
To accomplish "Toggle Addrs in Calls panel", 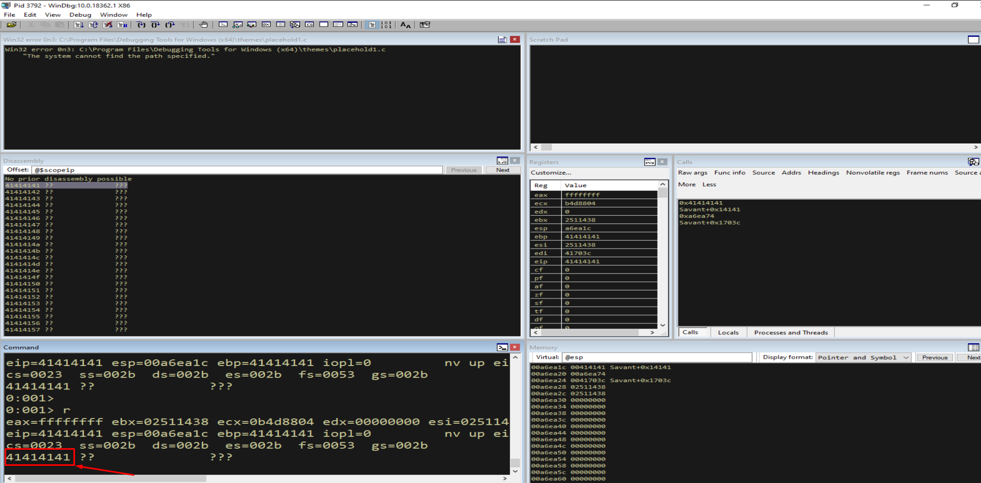I will (791, 173).
